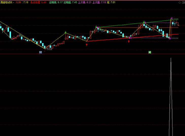185x136 pixels.
Task: Click the 局部极点B indicator title
Action: pos(6,2)
